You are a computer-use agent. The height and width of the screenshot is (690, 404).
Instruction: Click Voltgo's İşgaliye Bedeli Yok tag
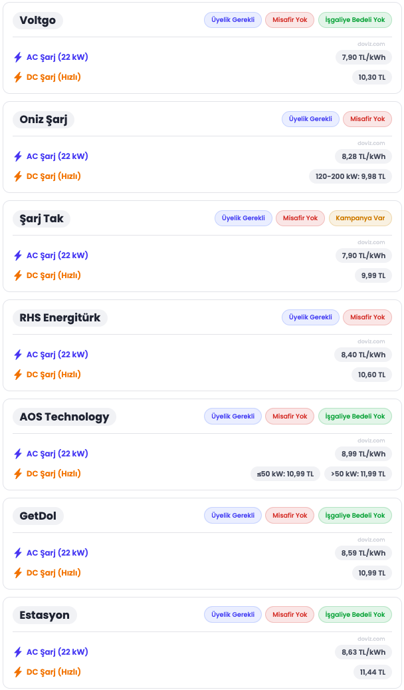[355, 20]
